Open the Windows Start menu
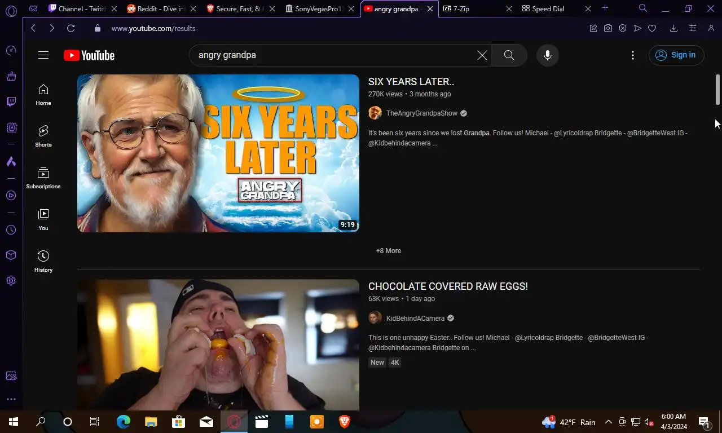The height and width of the screenshot is (433, 722). point(14,422)
